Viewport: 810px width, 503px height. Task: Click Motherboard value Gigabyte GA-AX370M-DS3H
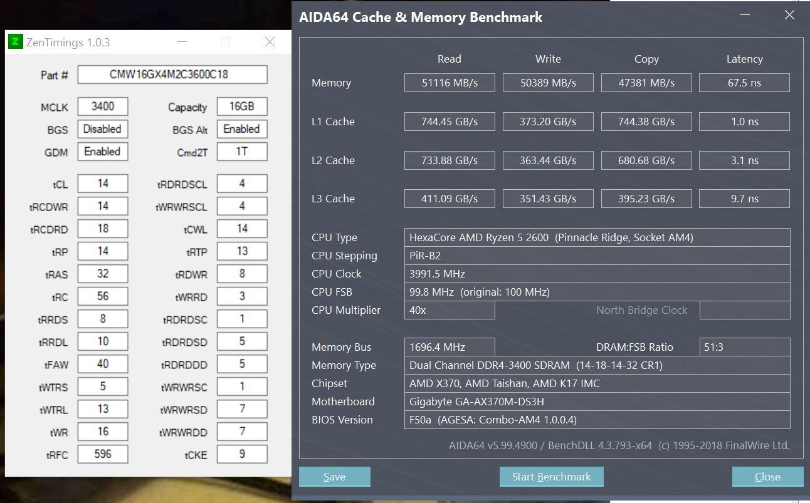pyautogui.click(x=597, y=402)
